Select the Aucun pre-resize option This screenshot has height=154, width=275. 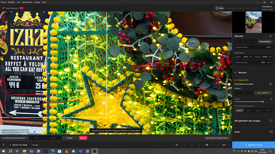239,110
